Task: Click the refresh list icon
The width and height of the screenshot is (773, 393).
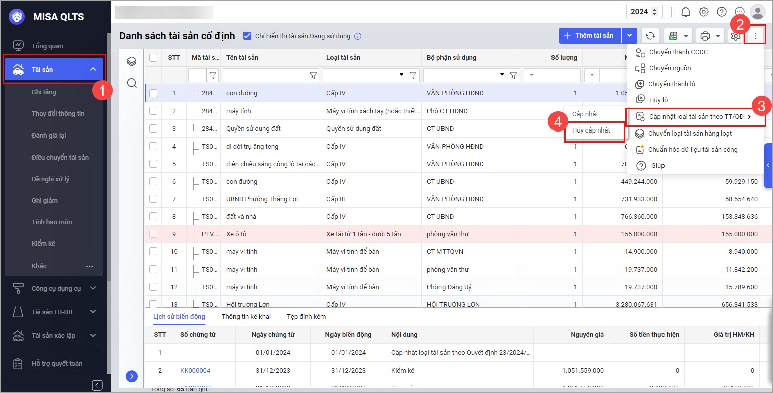Action: [x=650, y=36]
